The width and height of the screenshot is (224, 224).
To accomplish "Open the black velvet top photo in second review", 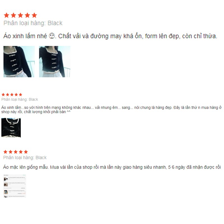I will (x=11, y=128).
